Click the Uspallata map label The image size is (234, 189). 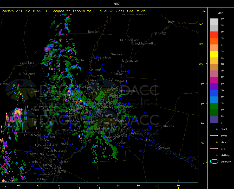(x=27, y=63)
